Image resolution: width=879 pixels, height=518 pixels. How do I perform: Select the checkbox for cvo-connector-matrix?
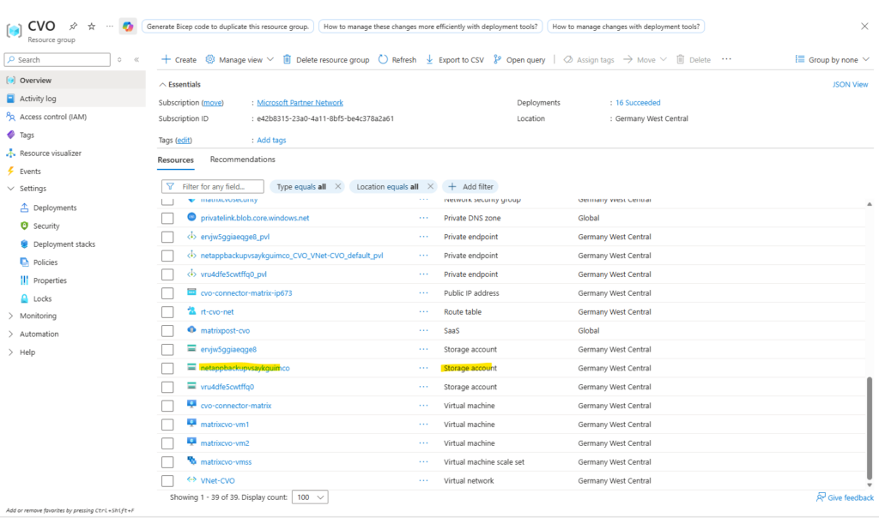167,406
